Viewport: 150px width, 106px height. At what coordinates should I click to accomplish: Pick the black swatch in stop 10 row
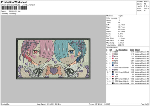coord(113,72)
